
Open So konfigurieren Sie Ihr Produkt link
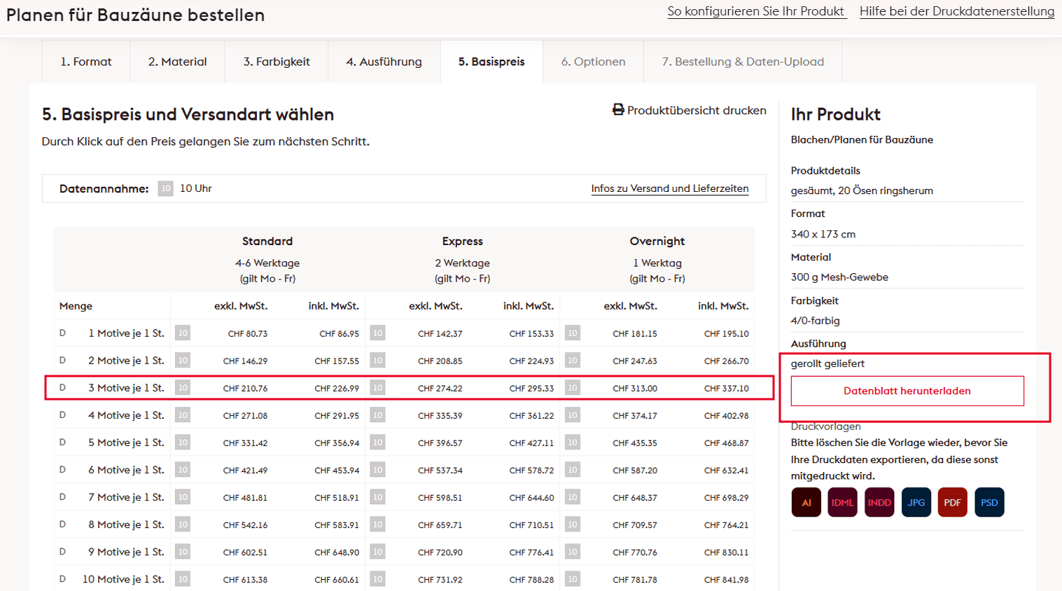coord(756,11)
